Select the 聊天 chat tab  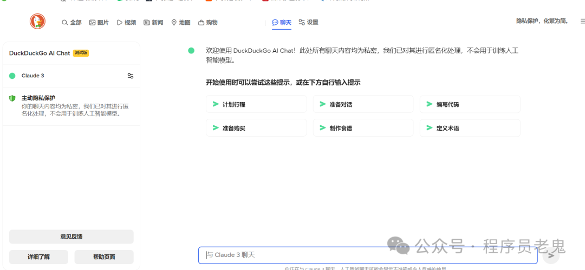[282, 23]
